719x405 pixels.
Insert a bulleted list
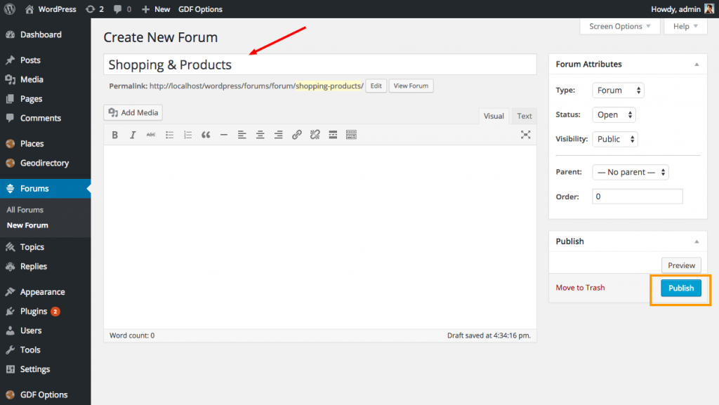pos(169,135)
